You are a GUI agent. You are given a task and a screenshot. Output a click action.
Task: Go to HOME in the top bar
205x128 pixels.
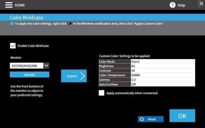pos(20,5)
